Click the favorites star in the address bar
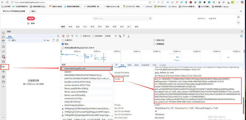This screenshot has height=120, width=246. pos(162,2)
